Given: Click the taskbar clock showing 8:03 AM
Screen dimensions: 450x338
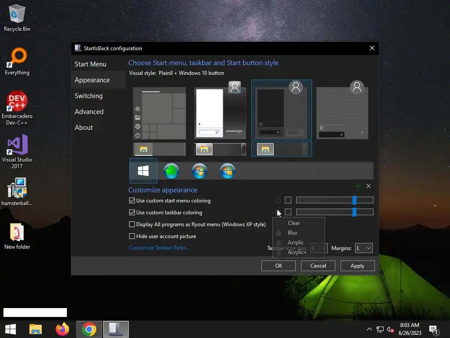Looking at the screenshot, I should coord(410,329).
